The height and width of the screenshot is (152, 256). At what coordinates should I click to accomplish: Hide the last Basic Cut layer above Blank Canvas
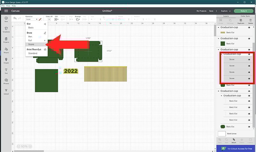click(249, 127)
